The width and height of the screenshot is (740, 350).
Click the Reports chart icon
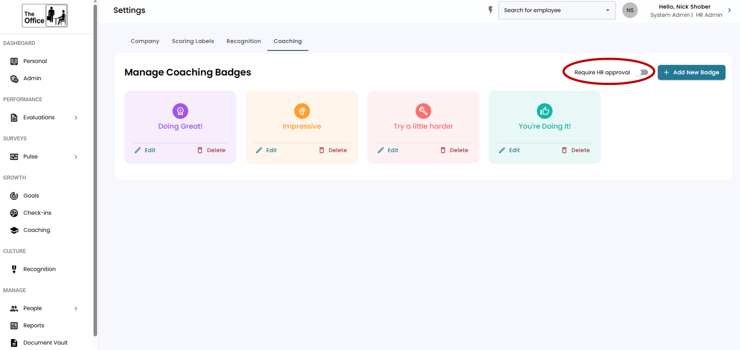pos(14,326)
